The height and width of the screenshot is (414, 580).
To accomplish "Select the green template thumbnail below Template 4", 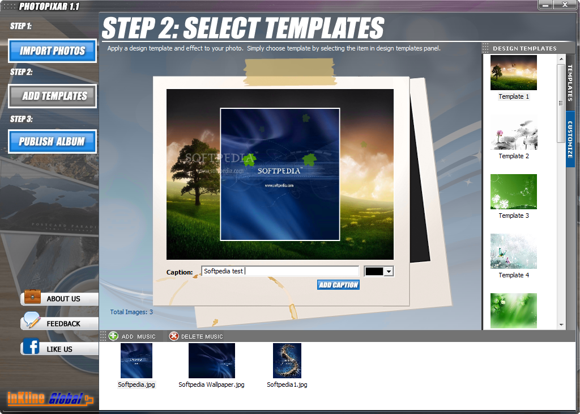I will (513, 311).
